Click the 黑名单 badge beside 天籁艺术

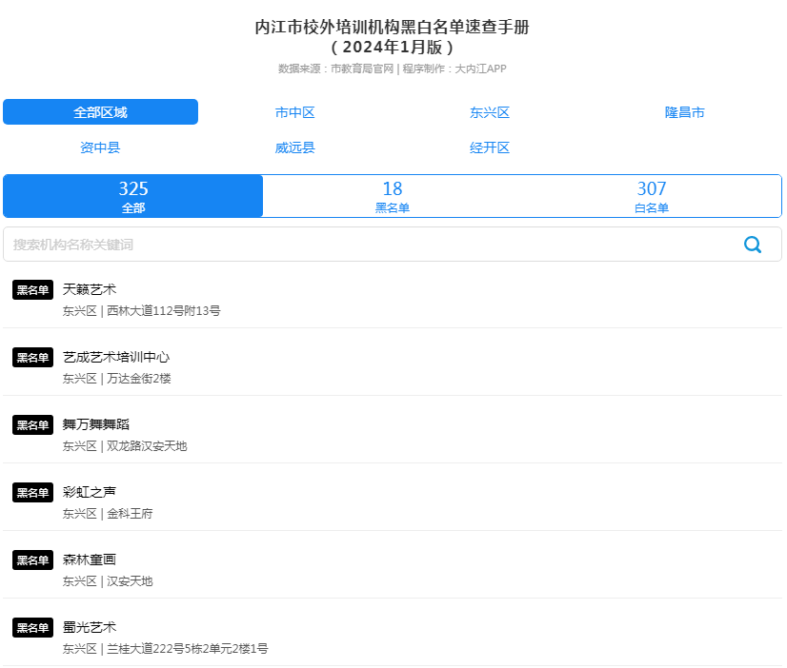(x=32, y=290)
